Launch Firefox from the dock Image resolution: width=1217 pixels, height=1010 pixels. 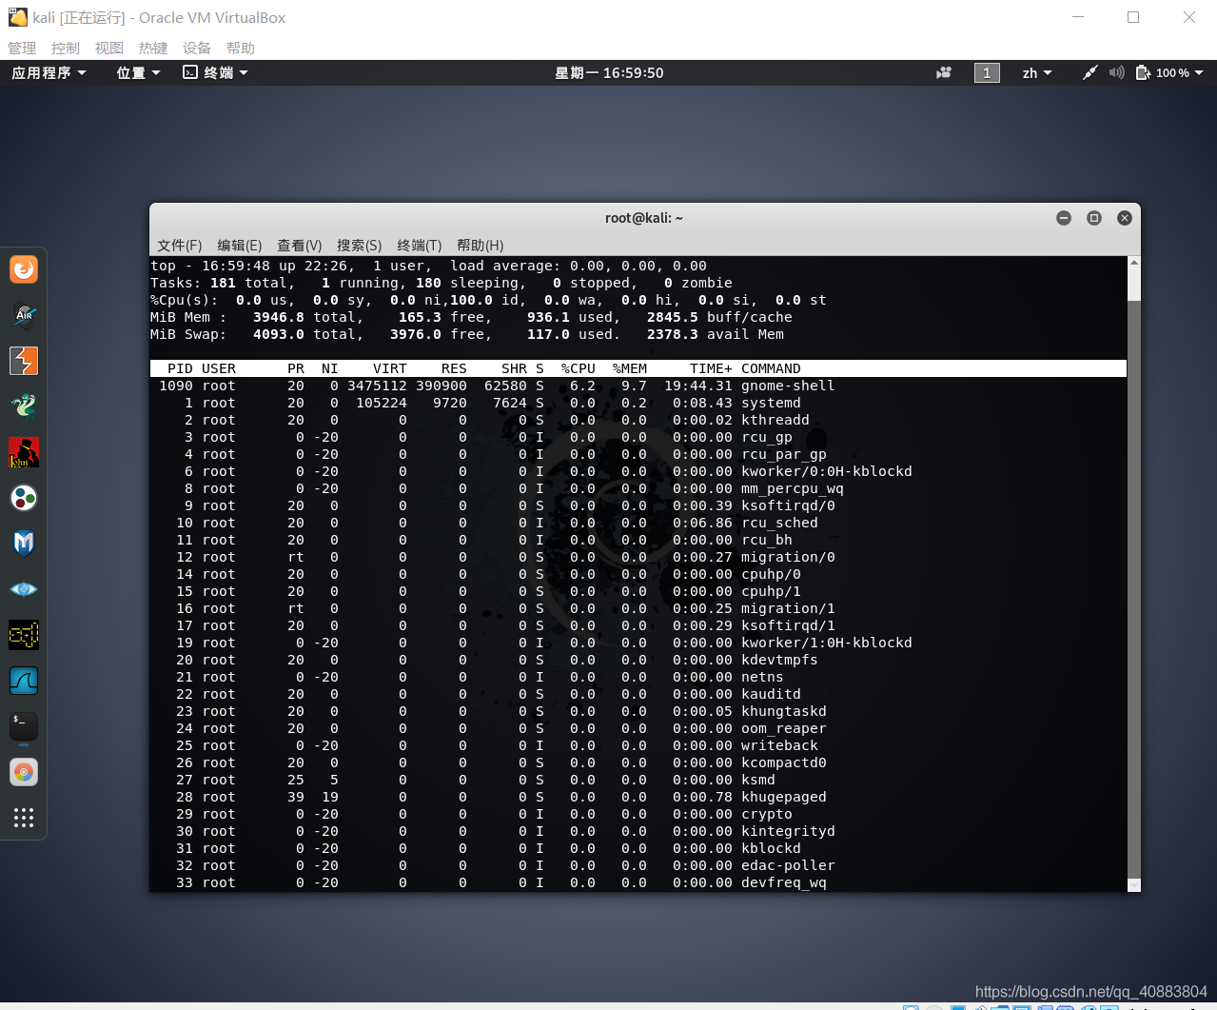coord(24,269)
